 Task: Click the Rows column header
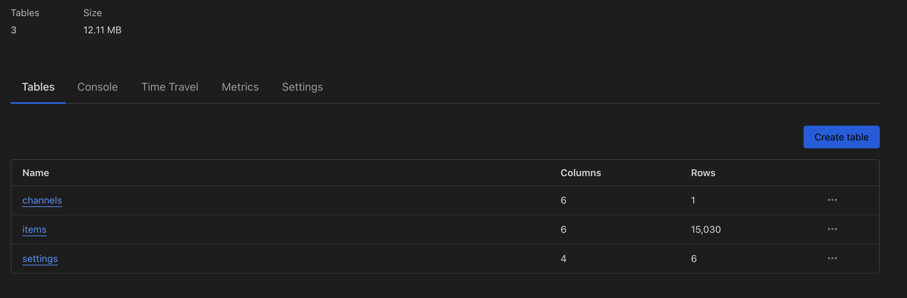pyautogui.click(x=703, y=173)
